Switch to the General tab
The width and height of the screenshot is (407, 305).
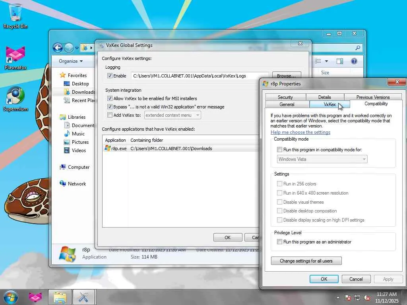click(x=287, y=104)
